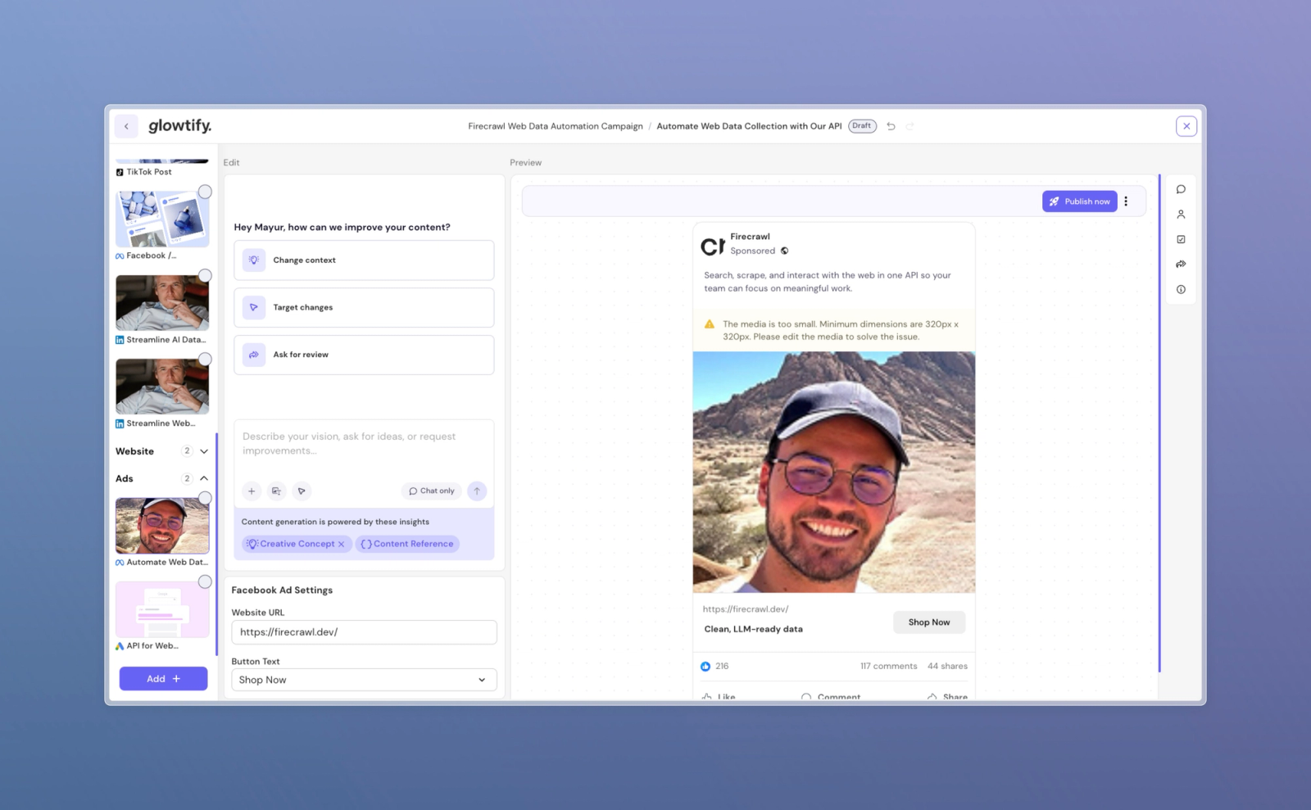Image resolution: width=1311 pixels, height=810 pixels.
Task: Select the Facebook post circle checkbox
Action: coord(205,192)
